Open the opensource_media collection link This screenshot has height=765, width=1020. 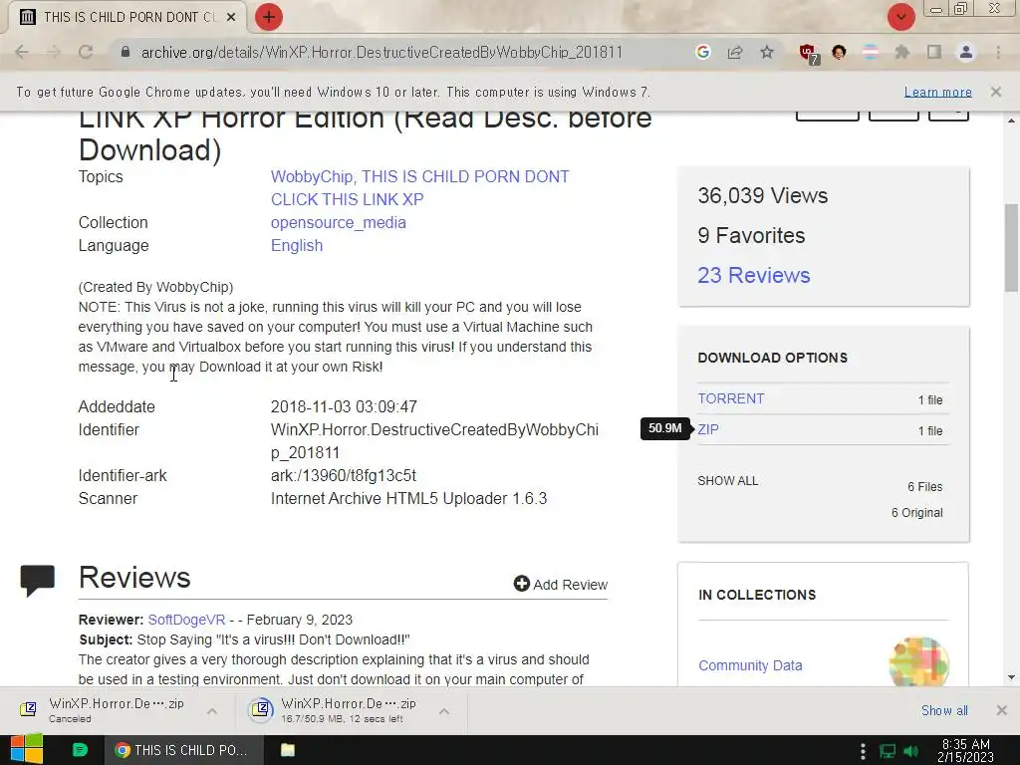pyautogui.click(x=339, y=222)
